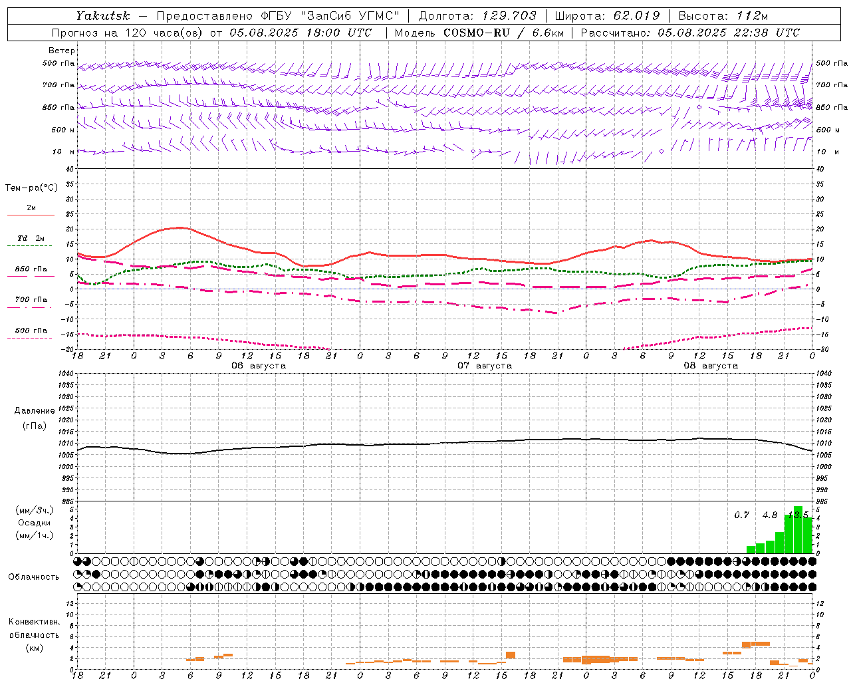The width and height of the screenshot is (851, 681).
Task: Click the 500 гПа temperature legend entry
Action: (x=31, y=331)
